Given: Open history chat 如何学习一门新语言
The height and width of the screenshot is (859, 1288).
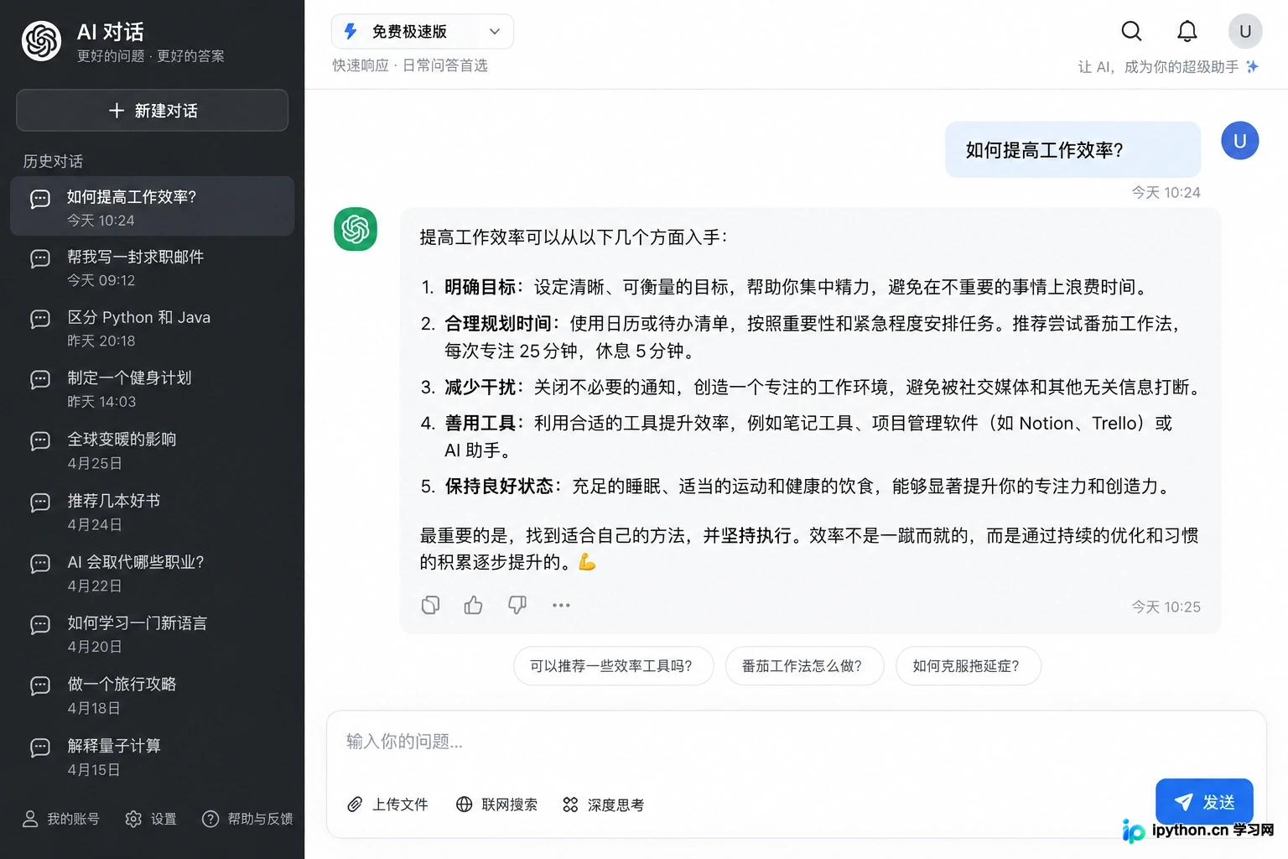Looking at the screenshot, I should click(153, 634).
